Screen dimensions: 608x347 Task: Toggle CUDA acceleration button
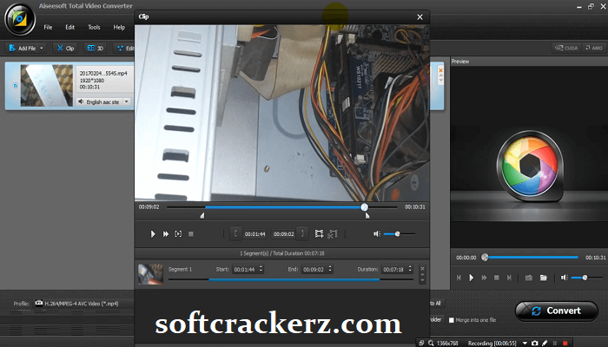pos(566,48)
